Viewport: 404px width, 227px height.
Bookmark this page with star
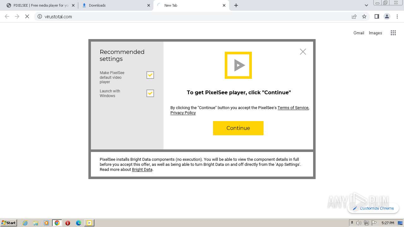(x=364, y=17)
